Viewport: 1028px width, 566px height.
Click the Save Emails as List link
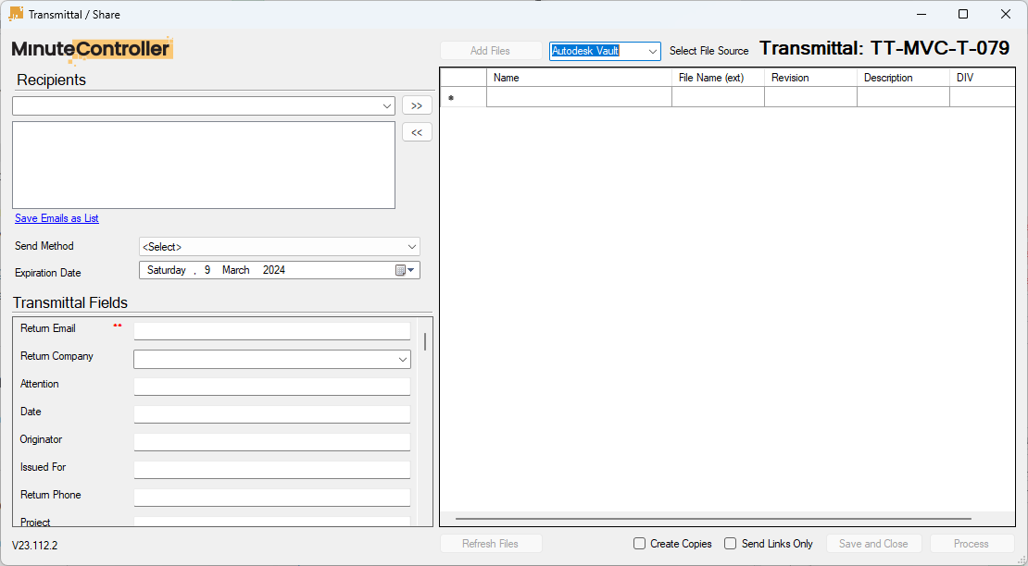[56, 218]
